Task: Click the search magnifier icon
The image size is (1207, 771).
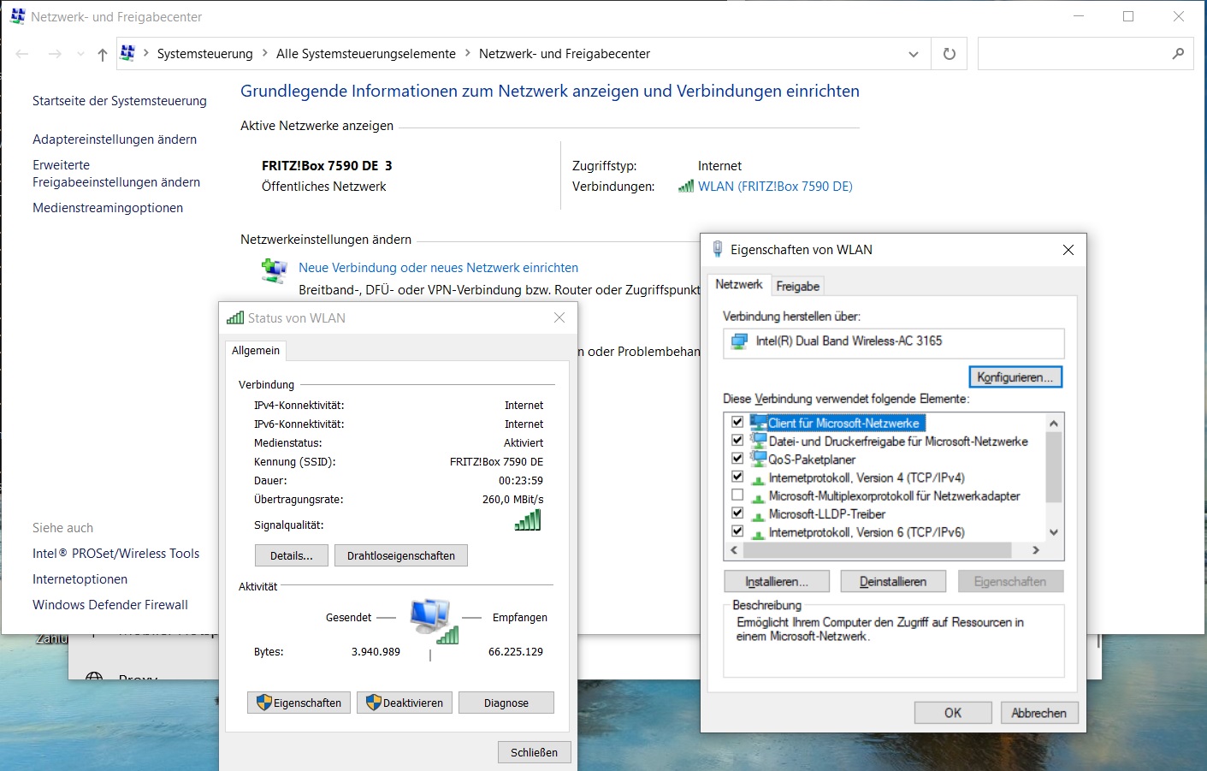Action: [1178, 54]
